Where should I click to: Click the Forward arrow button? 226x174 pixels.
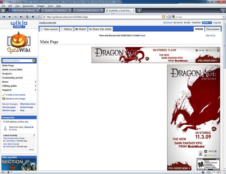tap(15, 17)
